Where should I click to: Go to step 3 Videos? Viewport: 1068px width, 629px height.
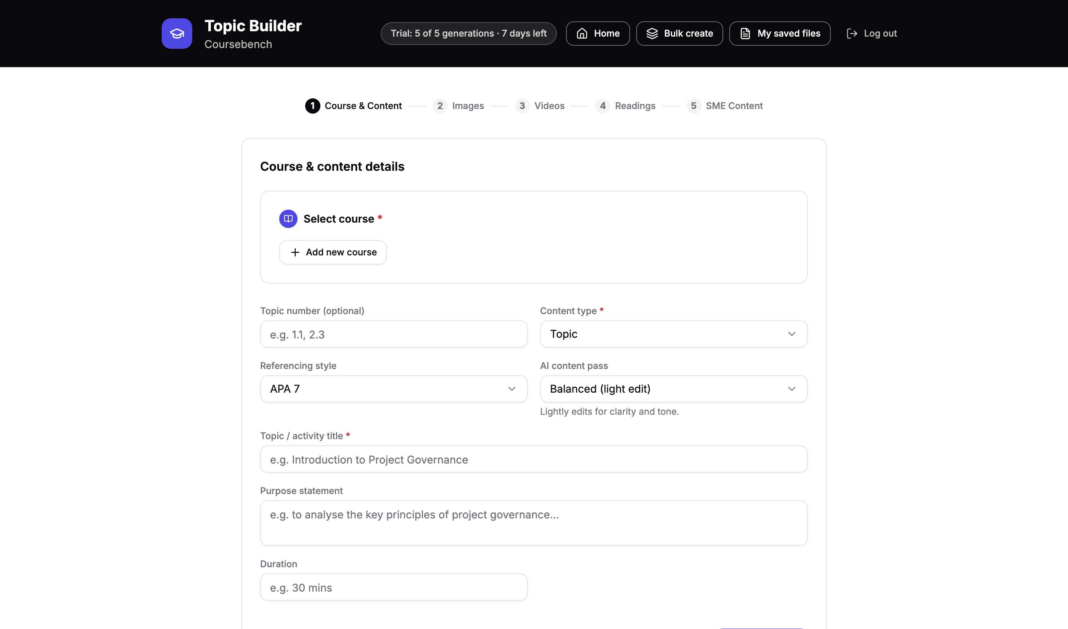(539, 106)
